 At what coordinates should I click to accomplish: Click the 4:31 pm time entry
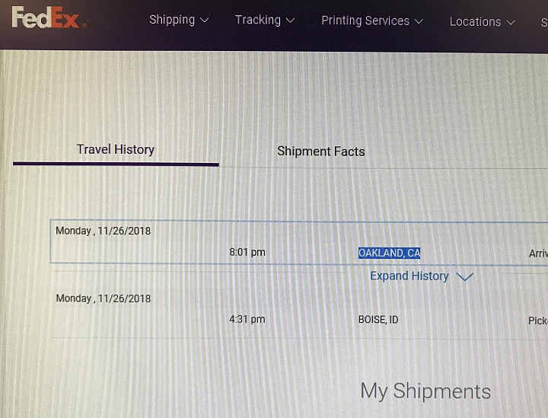click(x=247, y=319)
